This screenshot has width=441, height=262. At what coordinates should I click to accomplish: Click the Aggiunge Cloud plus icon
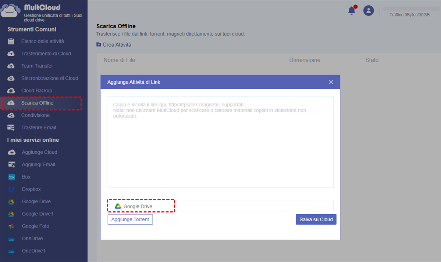[x=11, y=152]
